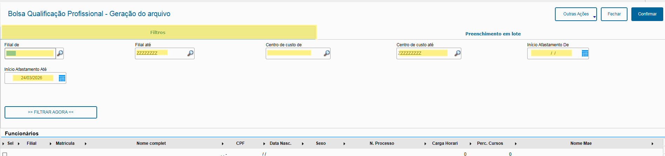Open the Preenchimento em lote tab
This screenshot has width=665, height=156.
[x=493, y=34]
